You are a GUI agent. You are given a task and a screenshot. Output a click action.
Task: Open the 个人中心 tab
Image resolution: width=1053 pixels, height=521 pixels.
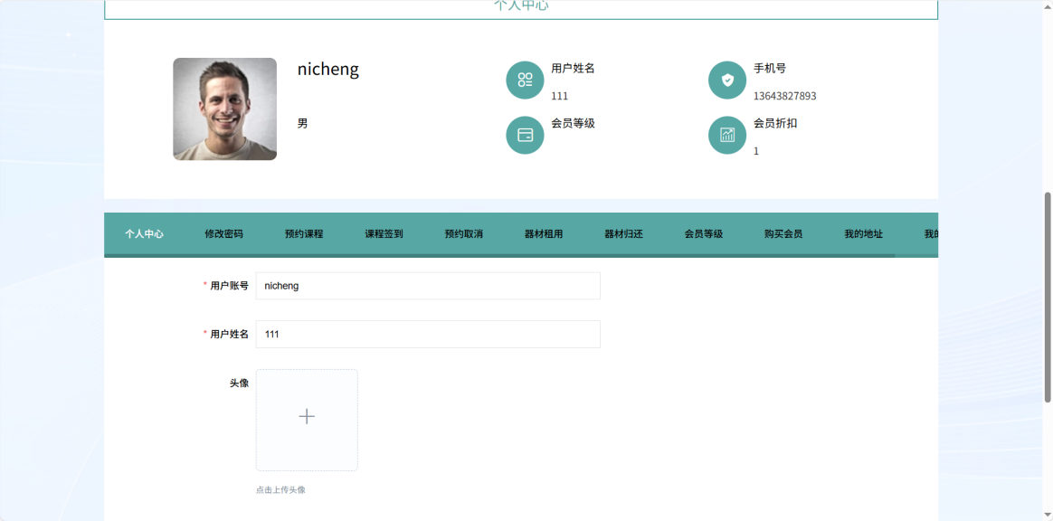[x=145, y=234]
